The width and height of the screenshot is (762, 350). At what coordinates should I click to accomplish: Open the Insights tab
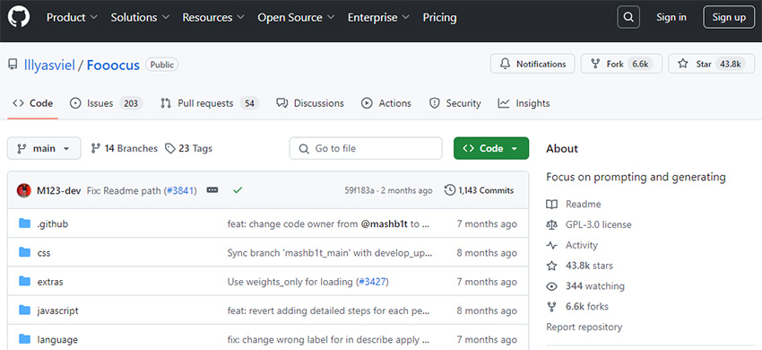point(524,103)
